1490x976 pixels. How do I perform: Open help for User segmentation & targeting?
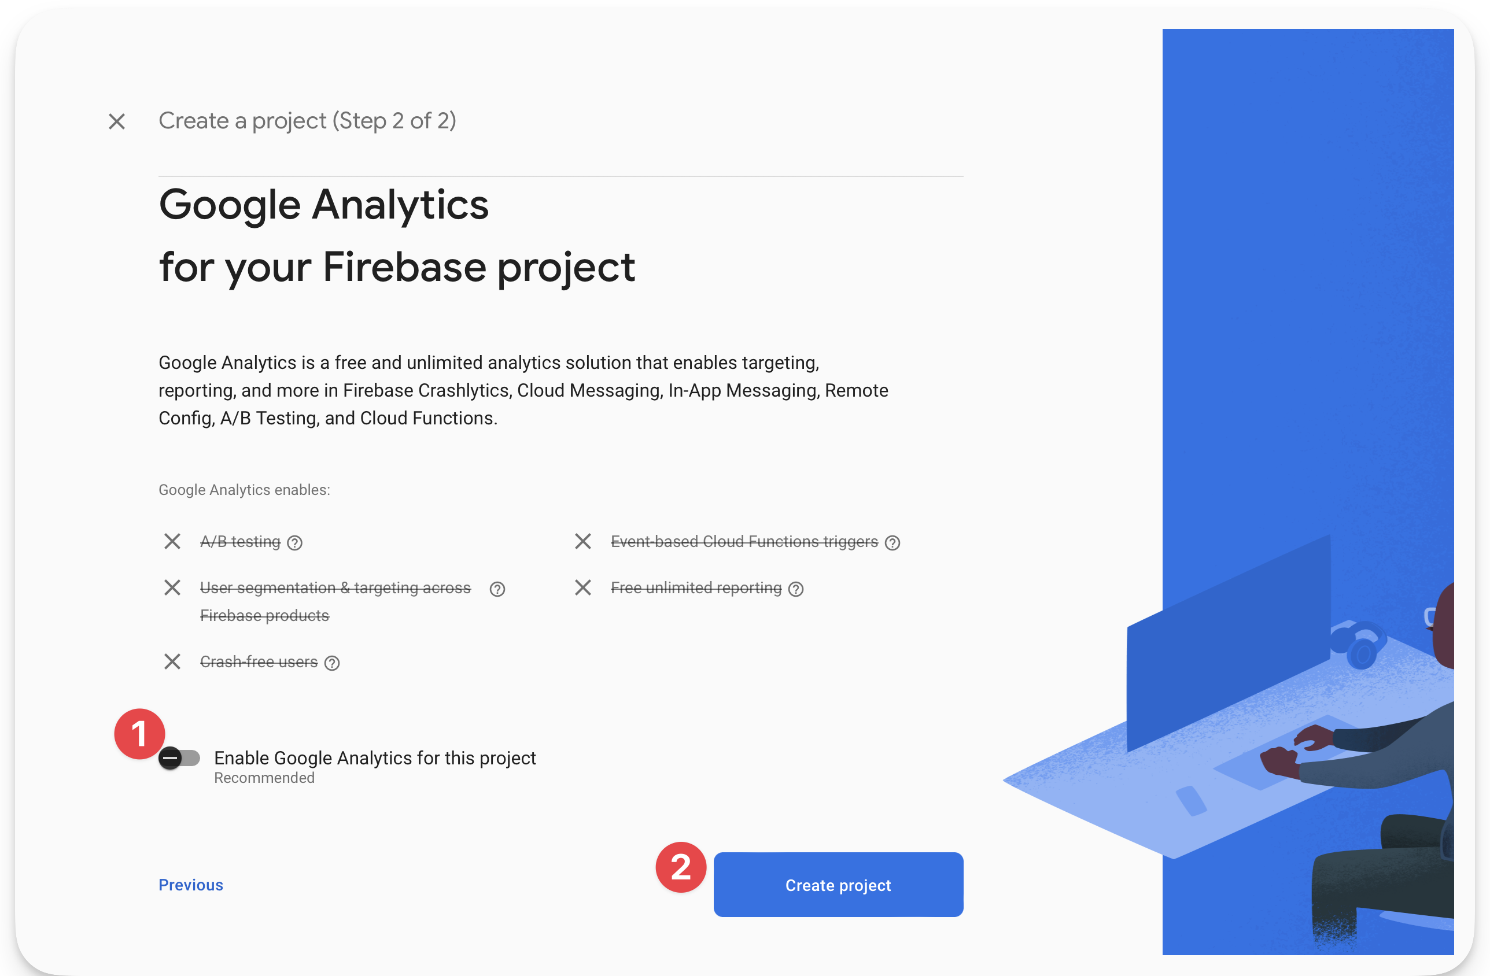pyautogui.click(x=496, y=589)
